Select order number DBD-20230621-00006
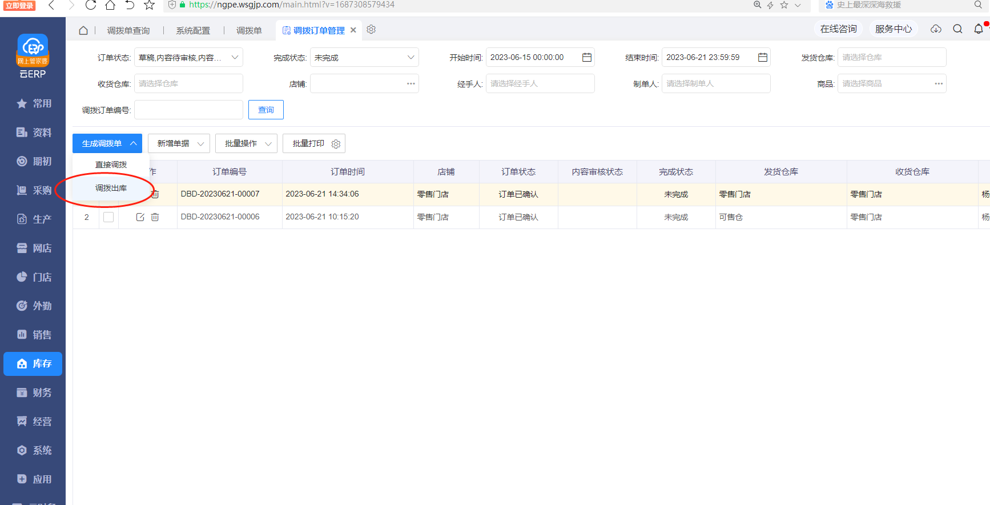The image size is (990, 505). (220, 217)
